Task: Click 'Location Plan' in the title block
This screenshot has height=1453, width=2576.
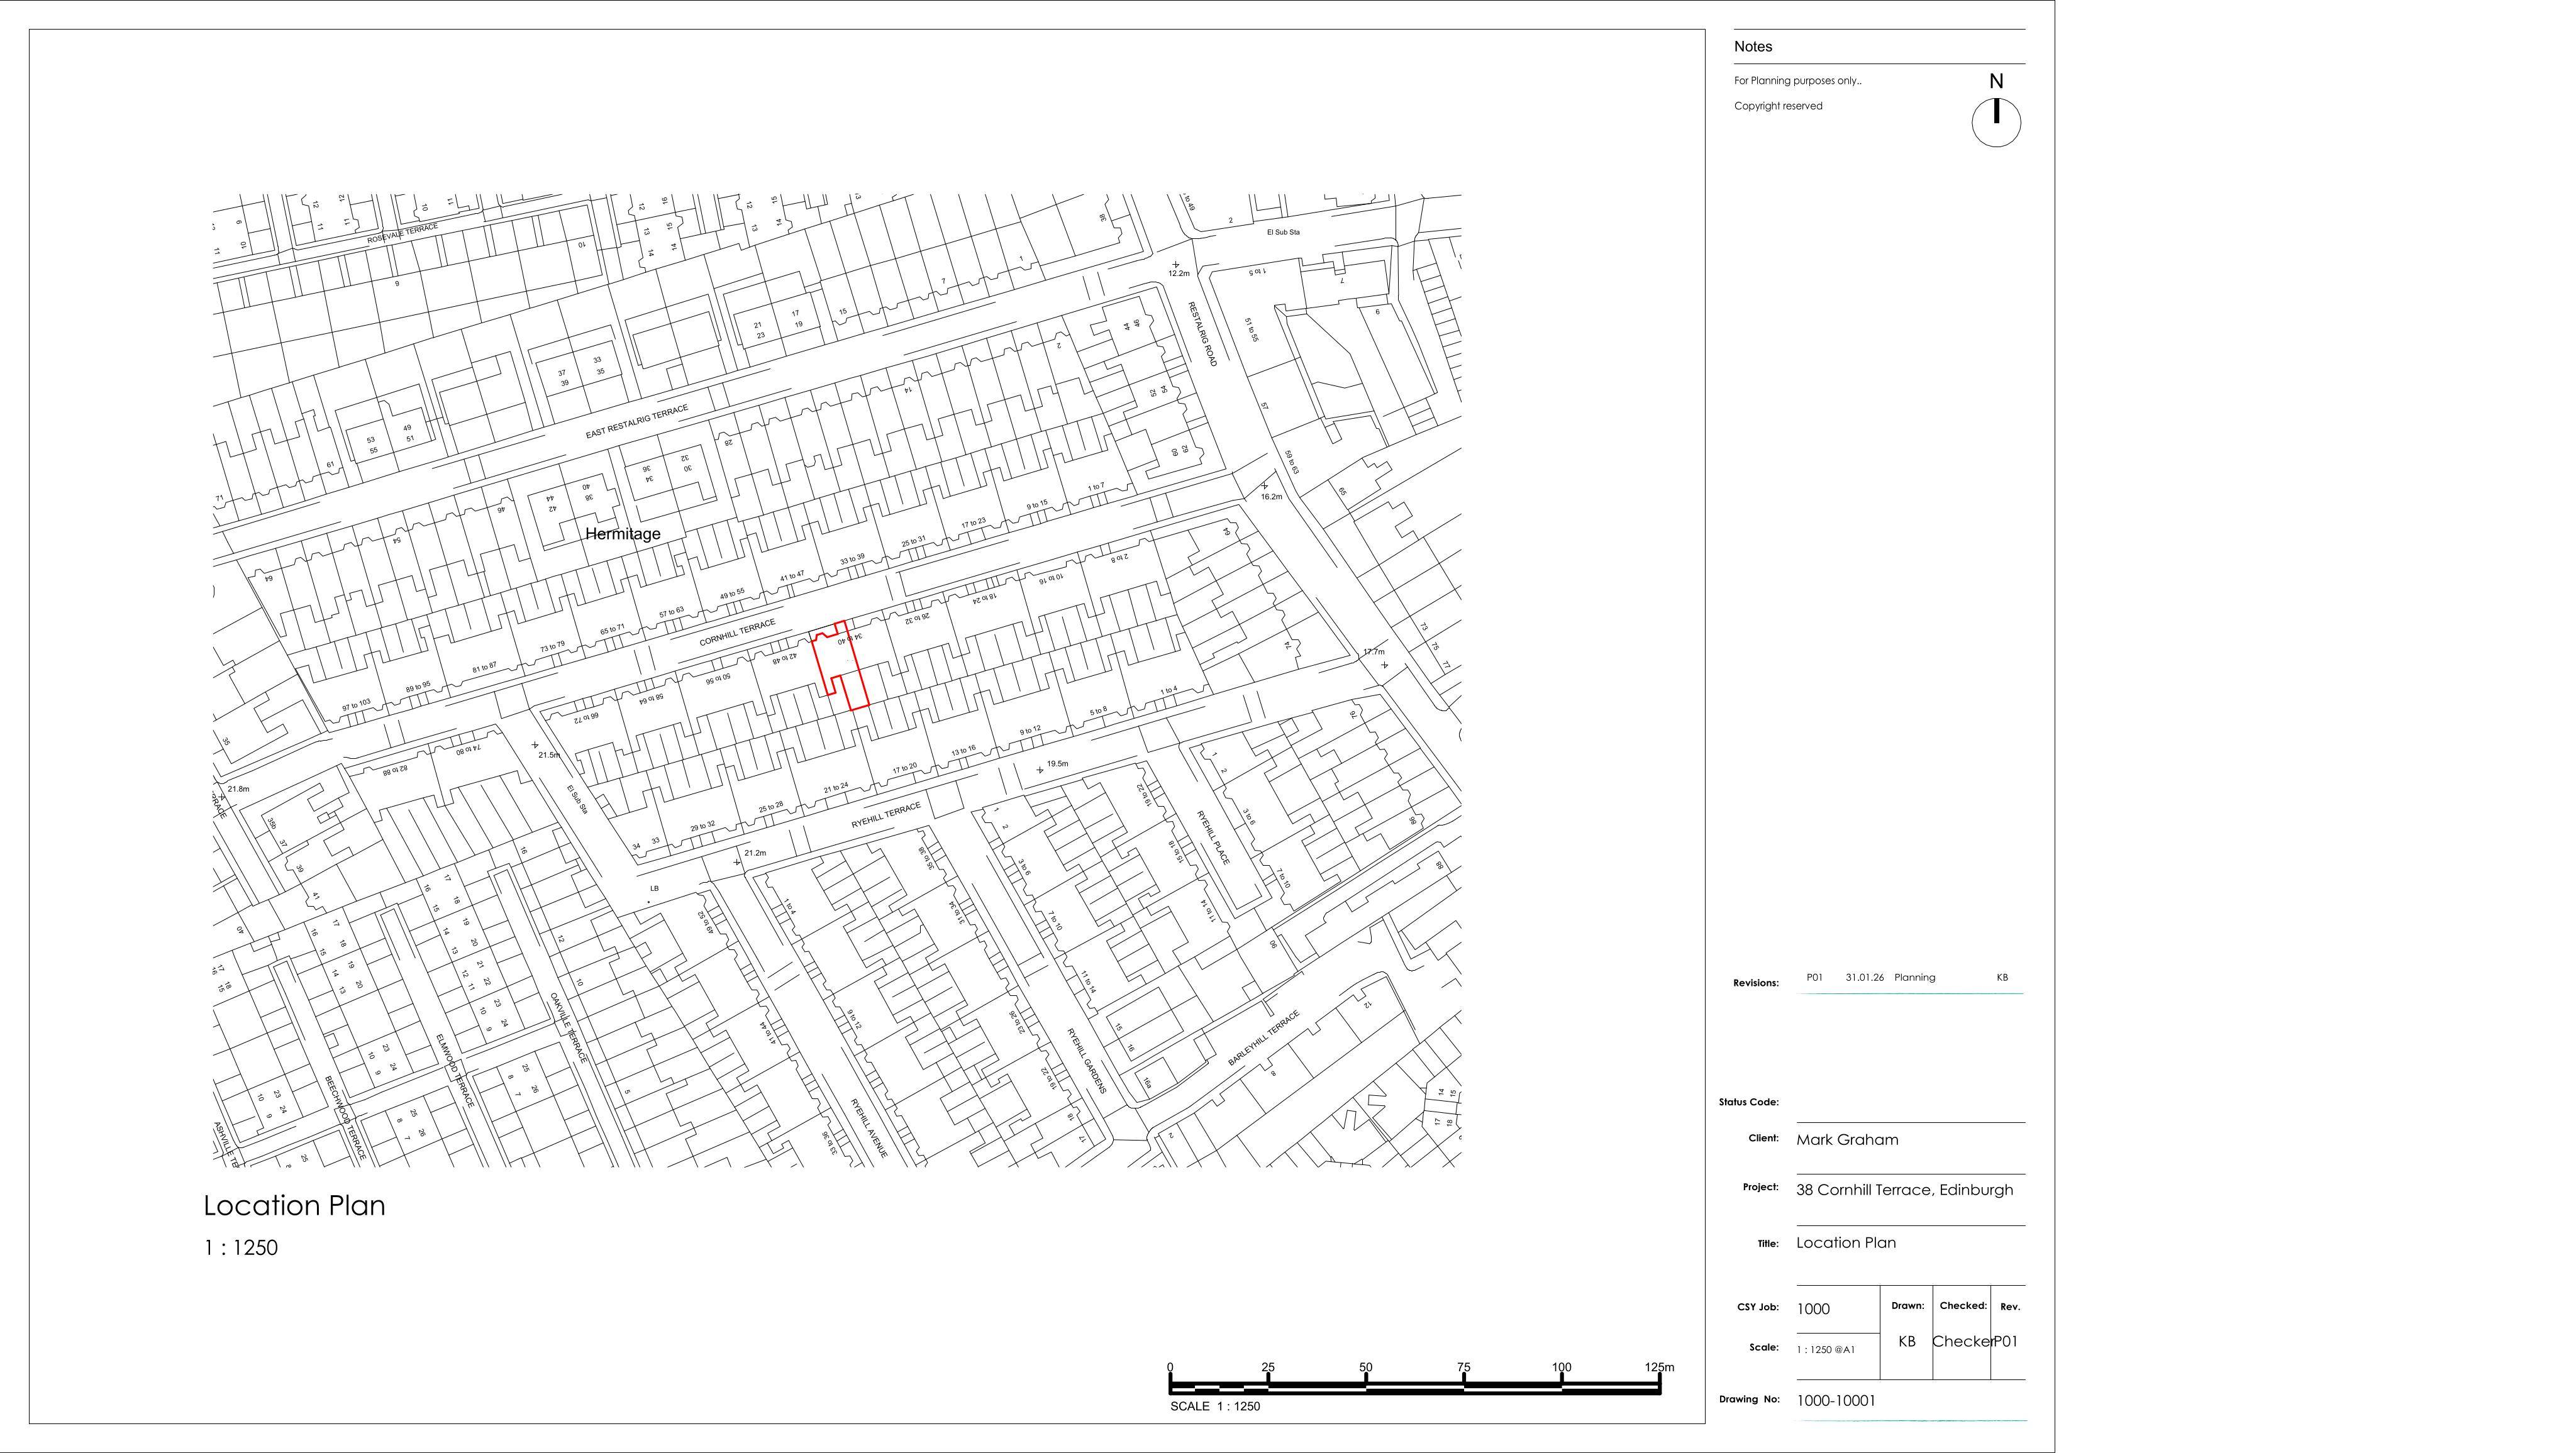Action: pyautogui.click(x=1846, y=1243)
